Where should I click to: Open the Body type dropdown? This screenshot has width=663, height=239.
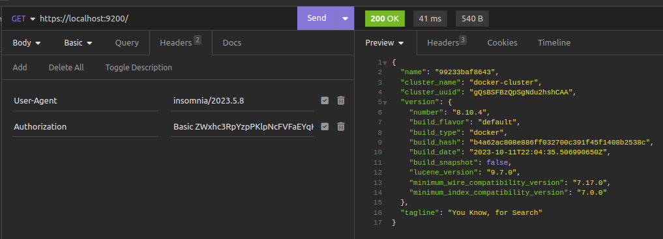pos(27,42)
